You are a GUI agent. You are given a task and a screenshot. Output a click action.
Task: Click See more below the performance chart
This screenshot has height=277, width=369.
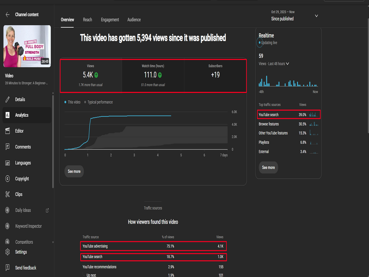click(74, 171)
